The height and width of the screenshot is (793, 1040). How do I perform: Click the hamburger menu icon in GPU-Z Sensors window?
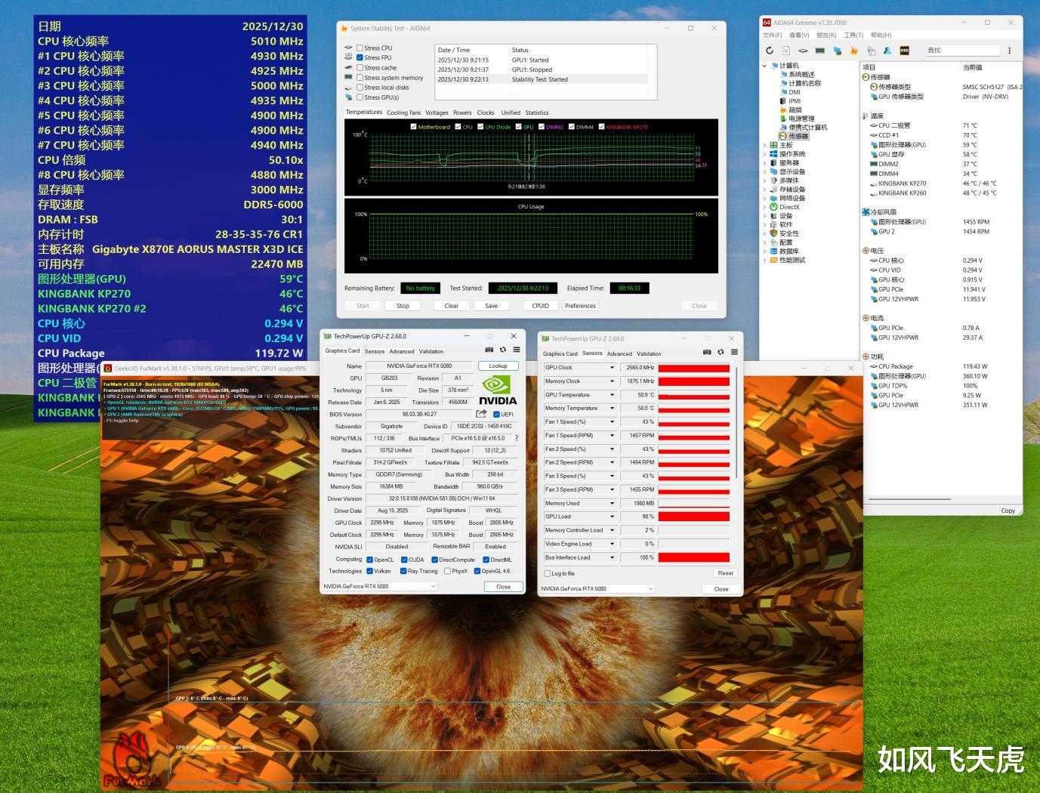[734, 352]
